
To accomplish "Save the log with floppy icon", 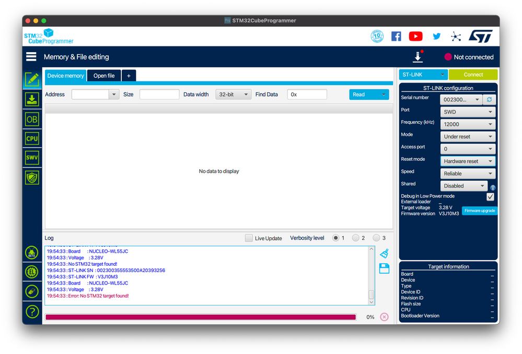I will coord(384,268).
